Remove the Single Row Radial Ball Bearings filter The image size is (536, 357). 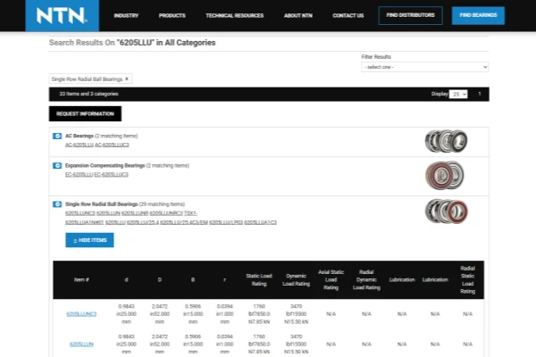coord(127,79)
